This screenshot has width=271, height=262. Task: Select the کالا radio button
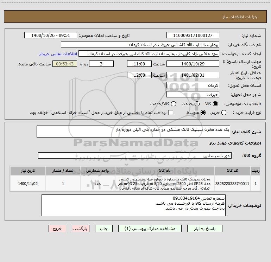click(215, 104)
